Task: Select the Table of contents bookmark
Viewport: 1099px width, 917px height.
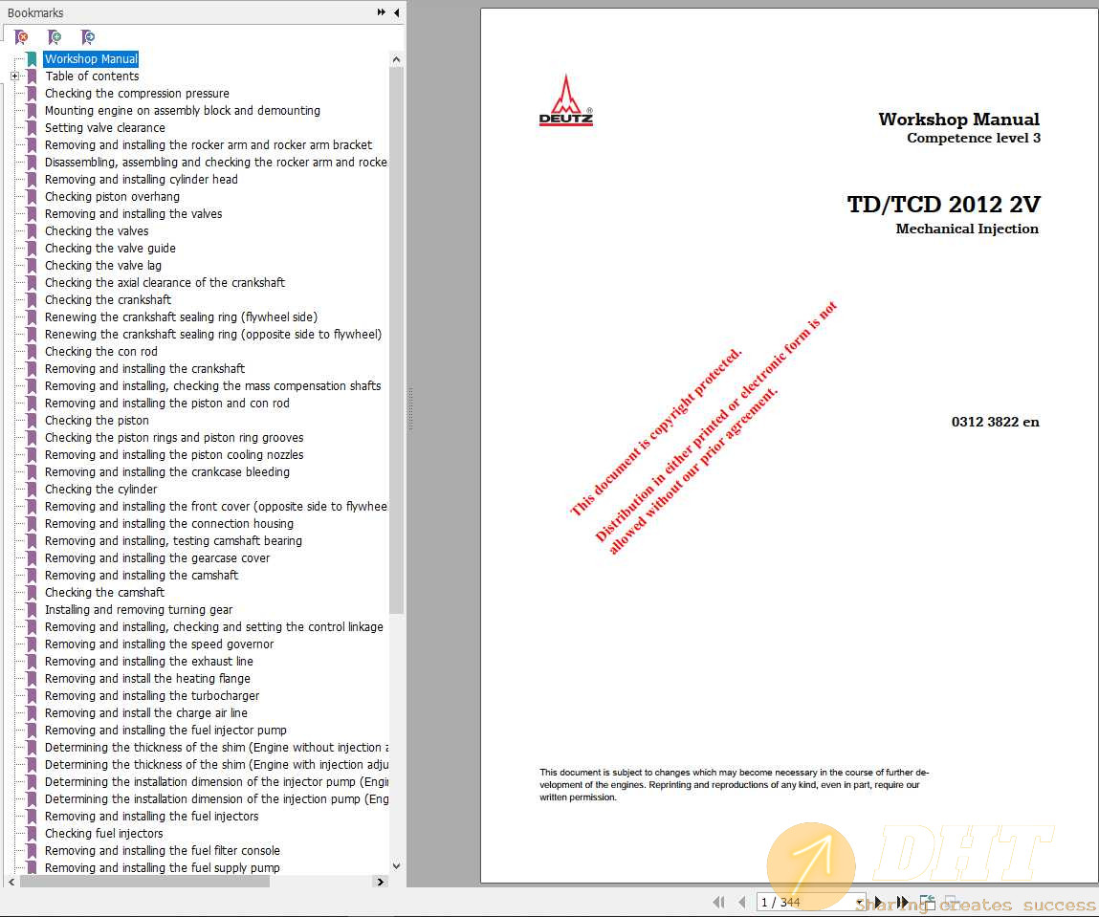Action: [92, 76]
